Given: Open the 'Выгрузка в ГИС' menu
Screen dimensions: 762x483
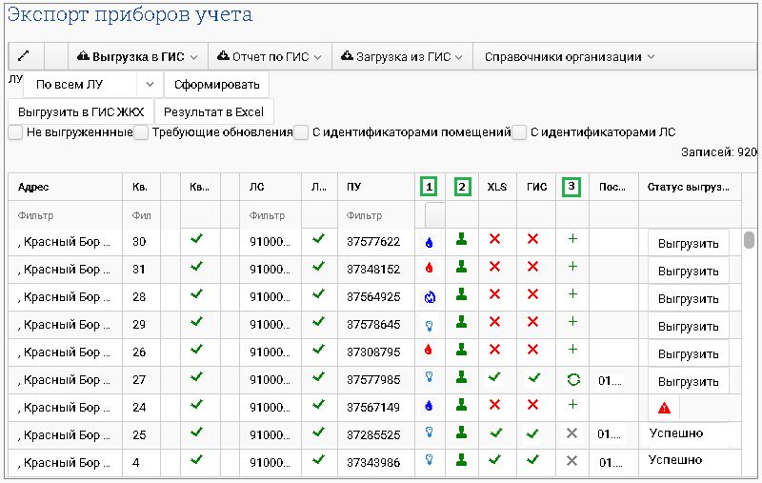Looking at the screenshot, I should click(x=138, y=56).
